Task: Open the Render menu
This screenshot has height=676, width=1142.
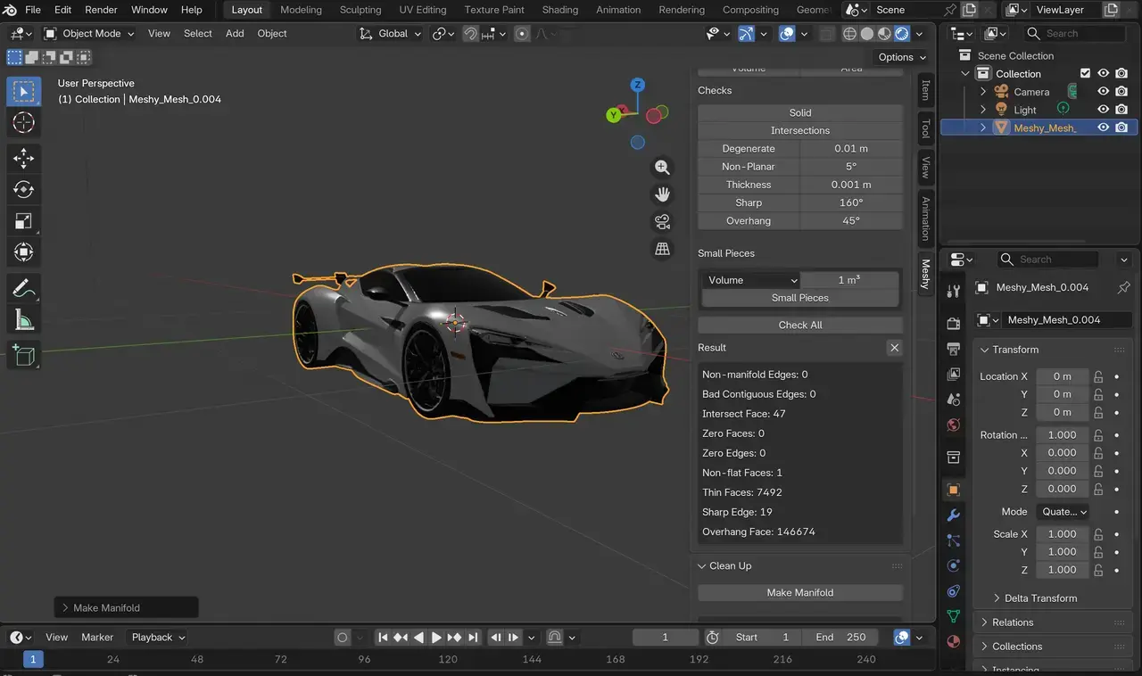Action: click(101, 10)
